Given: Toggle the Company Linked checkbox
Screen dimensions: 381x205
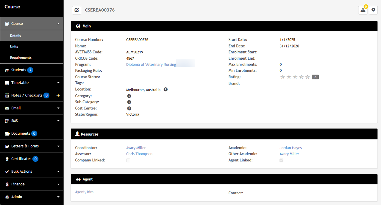Looking at the screenshot, I should pyautogui.click(x=128, y=160).
